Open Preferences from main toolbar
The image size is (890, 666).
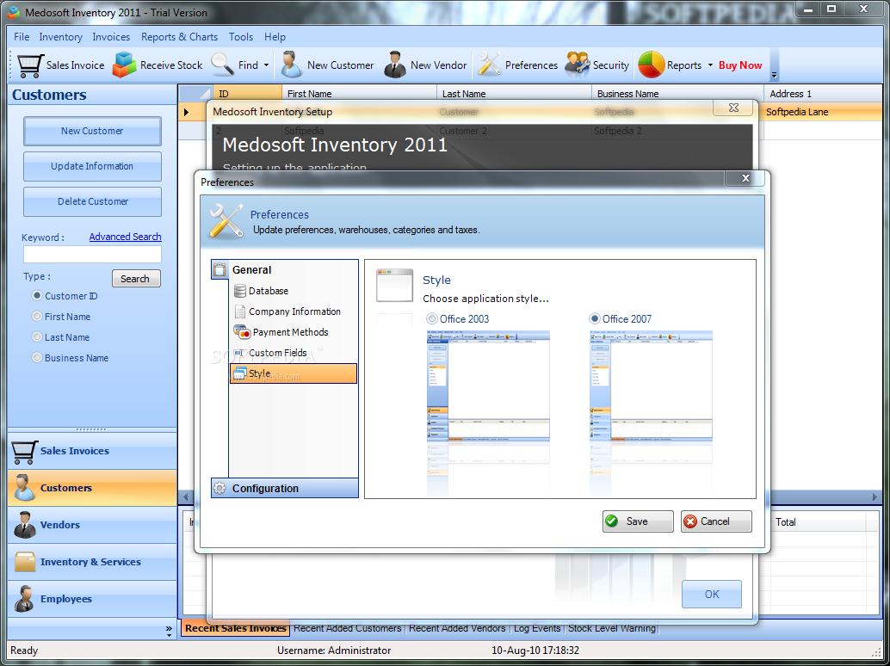pyautogui.click(x=517, y=65)
